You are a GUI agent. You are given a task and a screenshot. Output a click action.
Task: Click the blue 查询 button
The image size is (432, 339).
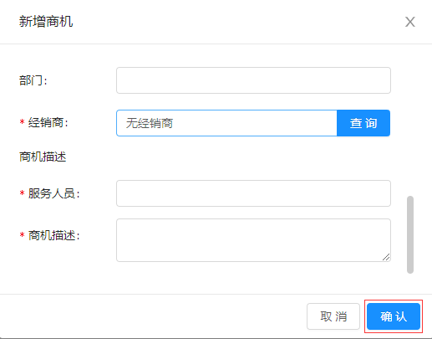[363, 123]
